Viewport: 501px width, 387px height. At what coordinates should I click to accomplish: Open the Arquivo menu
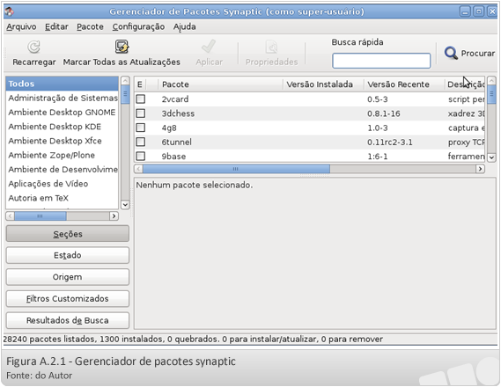(x=21, y=26)
